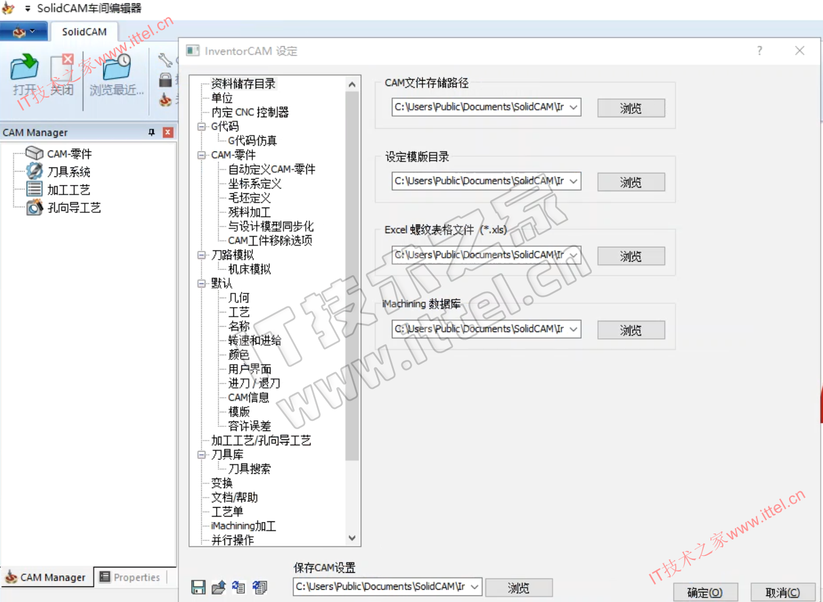
Task: Select 自动定义CAM-零件 in settings tree
Action: 272,169
